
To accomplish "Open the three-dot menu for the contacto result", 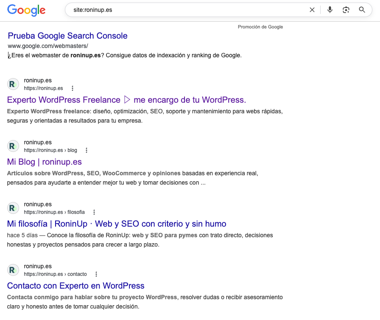I will point(96,274).
